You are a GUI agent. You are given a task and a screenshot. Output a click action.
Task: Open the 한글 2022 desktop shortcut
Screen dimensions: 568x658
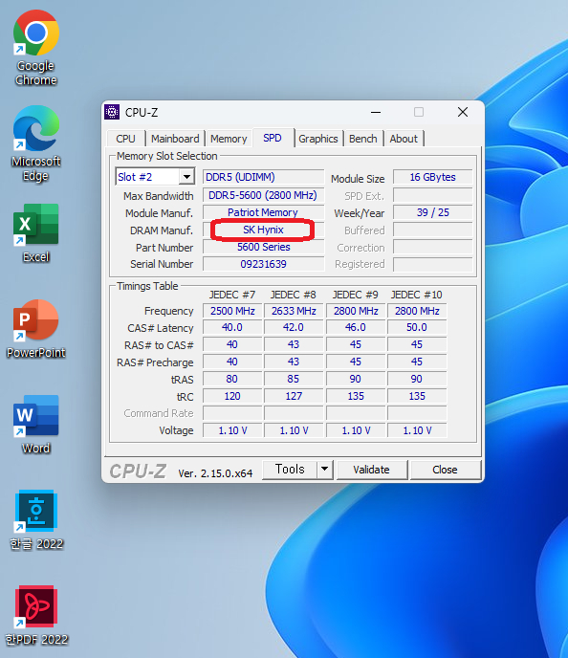tap(36, 519)
